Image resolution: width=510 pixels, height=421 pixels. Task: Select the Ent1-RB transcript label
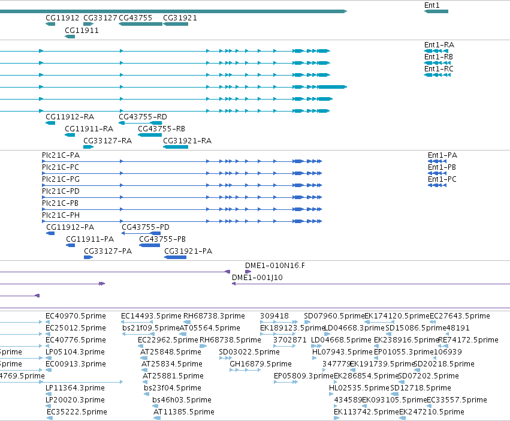tap(439, 57)
